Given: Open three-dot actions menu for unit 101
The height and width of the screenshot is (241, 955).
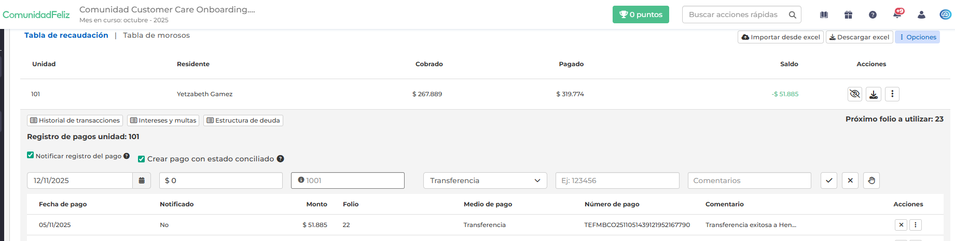Looking at the screenshot, I should tap(892, 94).
